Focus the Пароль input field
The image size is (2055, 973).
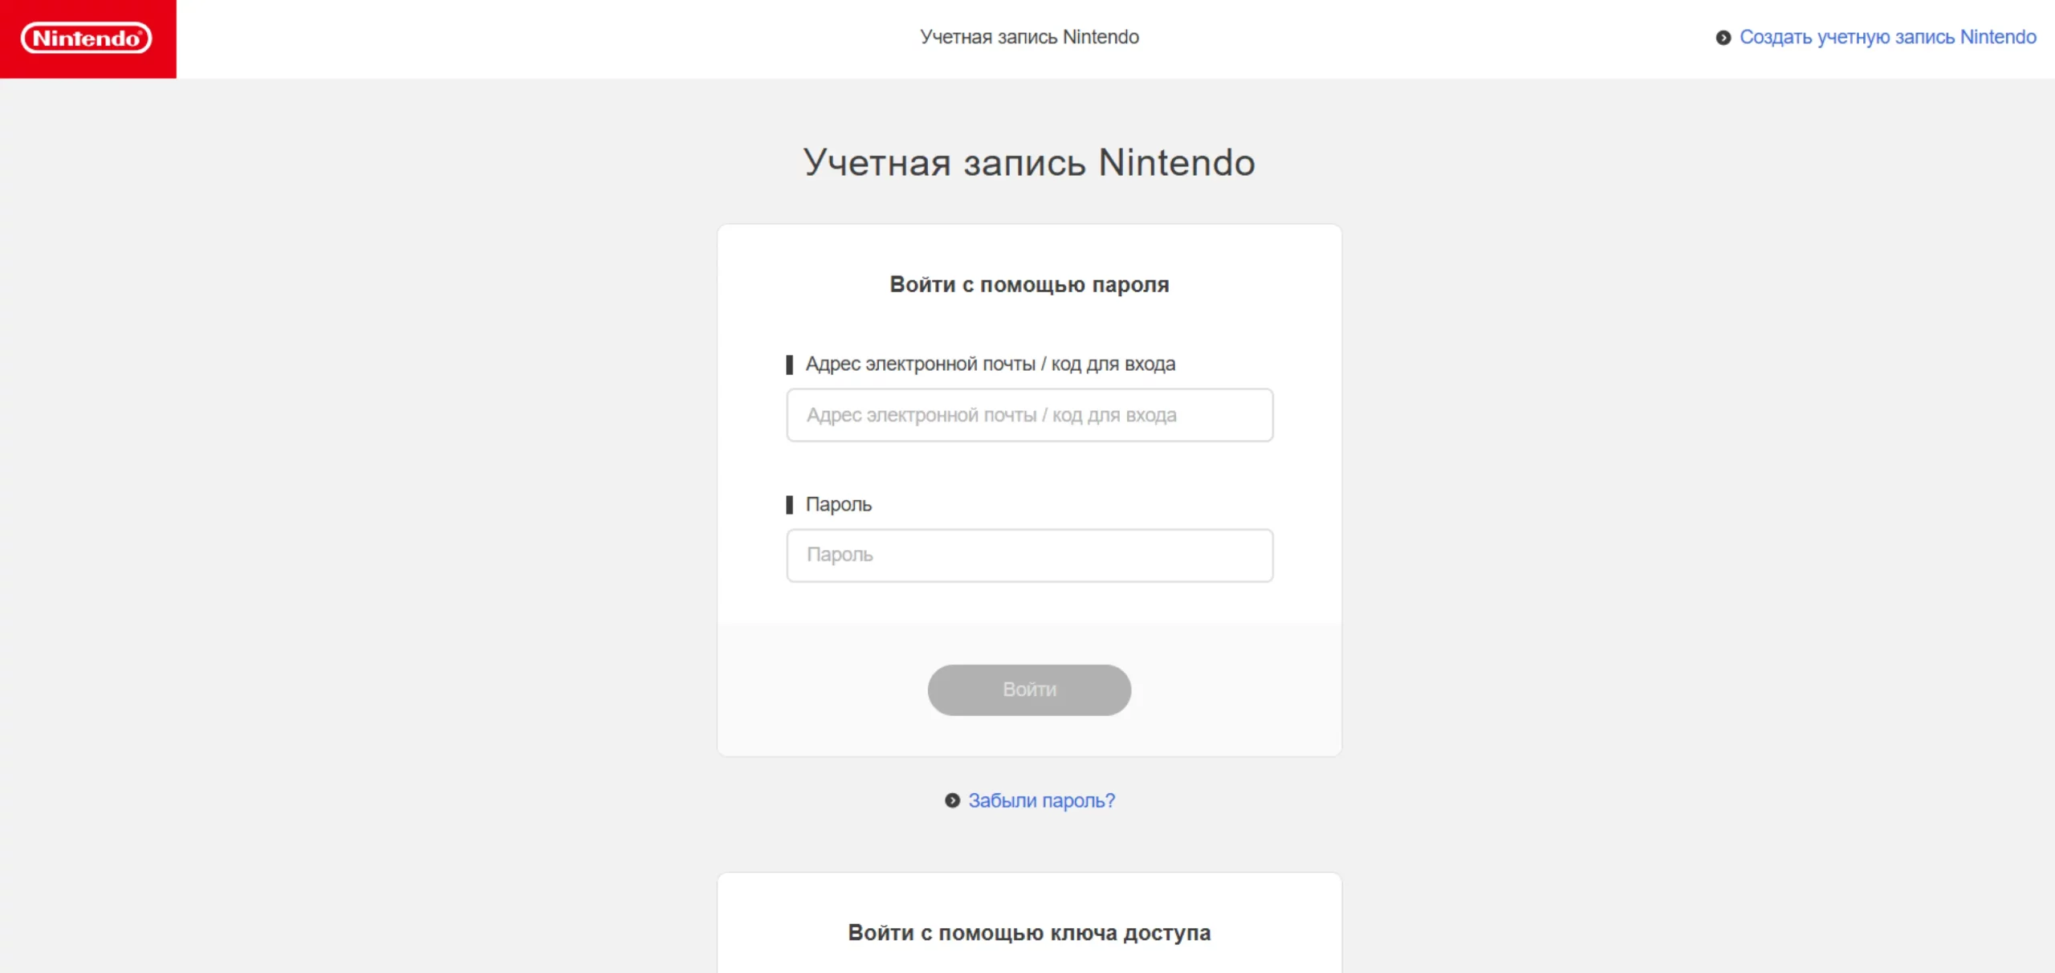click(1029, 556)
